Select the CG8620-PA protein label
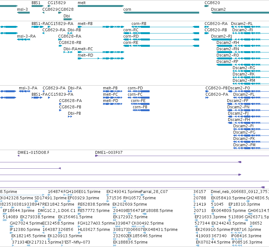The width and height of the screenshot is (269, 247). point(217,94)
